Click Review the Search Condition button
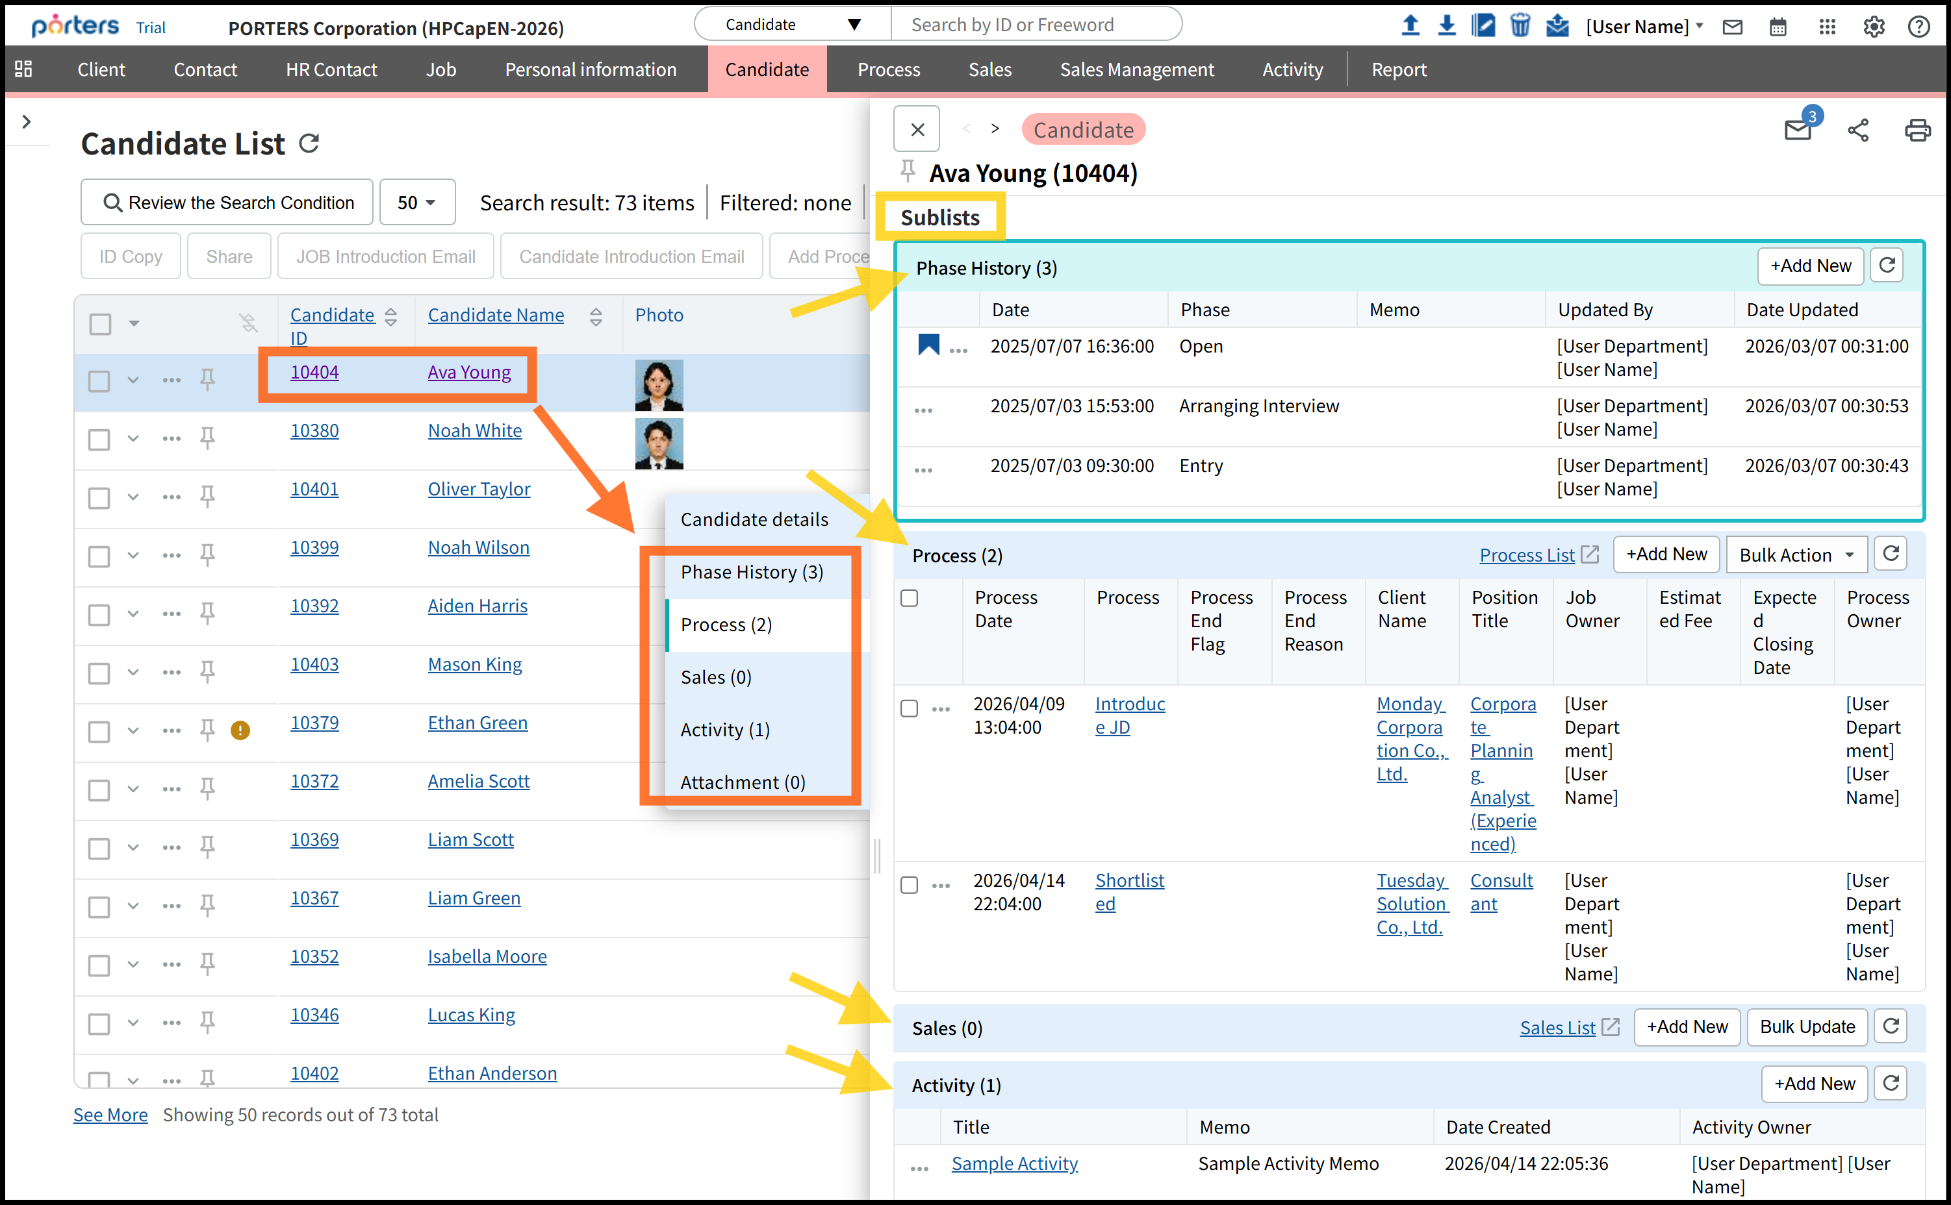 click(227, 203)
